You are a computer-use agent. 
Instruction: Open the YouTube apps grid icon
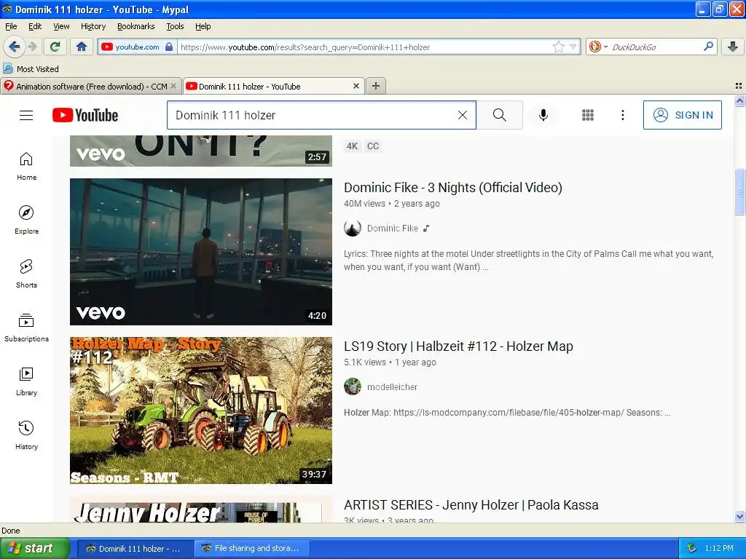tap(588, 115)
